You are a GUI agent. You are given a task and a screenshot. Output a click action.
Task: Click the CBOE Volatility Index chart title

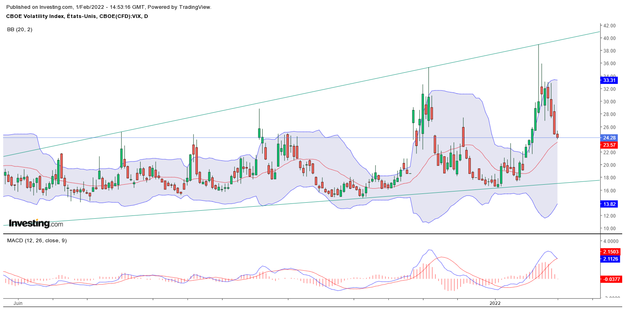point(77,16)
